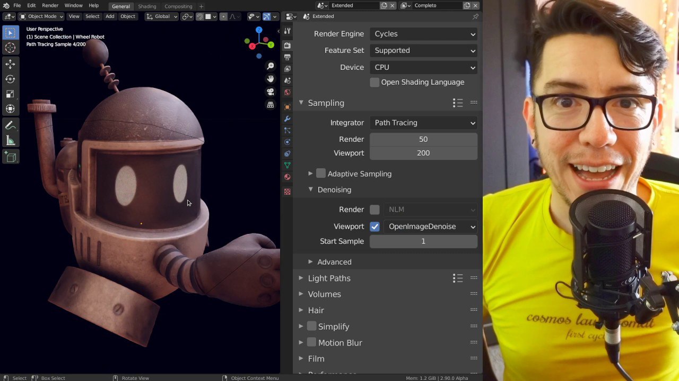Open the Render properties tab

tap(287, 46)
